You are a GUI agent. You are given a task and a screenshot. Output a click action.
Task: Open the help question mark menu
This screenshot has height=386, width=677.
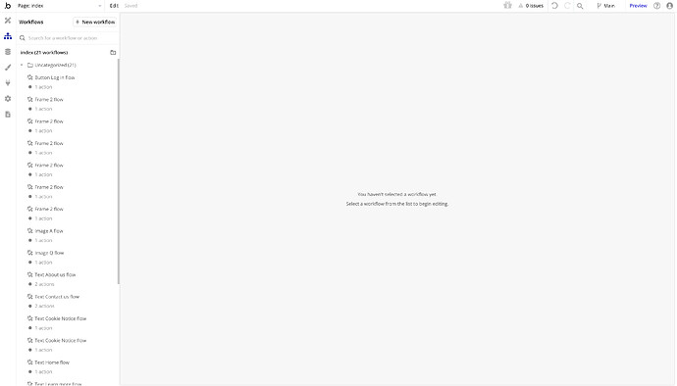point(656,6)
